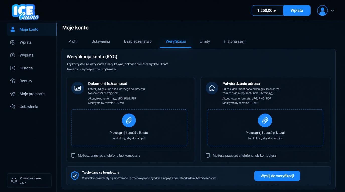Screen dimensions: 345x192
Task: Click the device icon under Dokument tożsamości
Action: (73, 156)
